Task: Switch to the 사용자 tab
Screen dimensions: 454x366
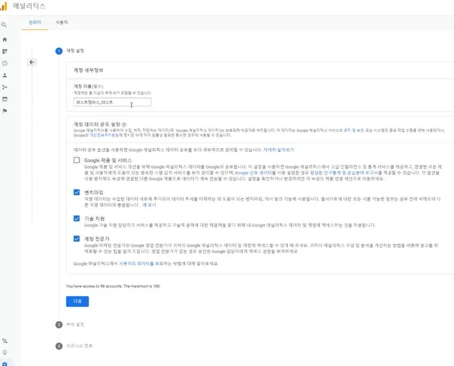Action: tap(62, 23)
